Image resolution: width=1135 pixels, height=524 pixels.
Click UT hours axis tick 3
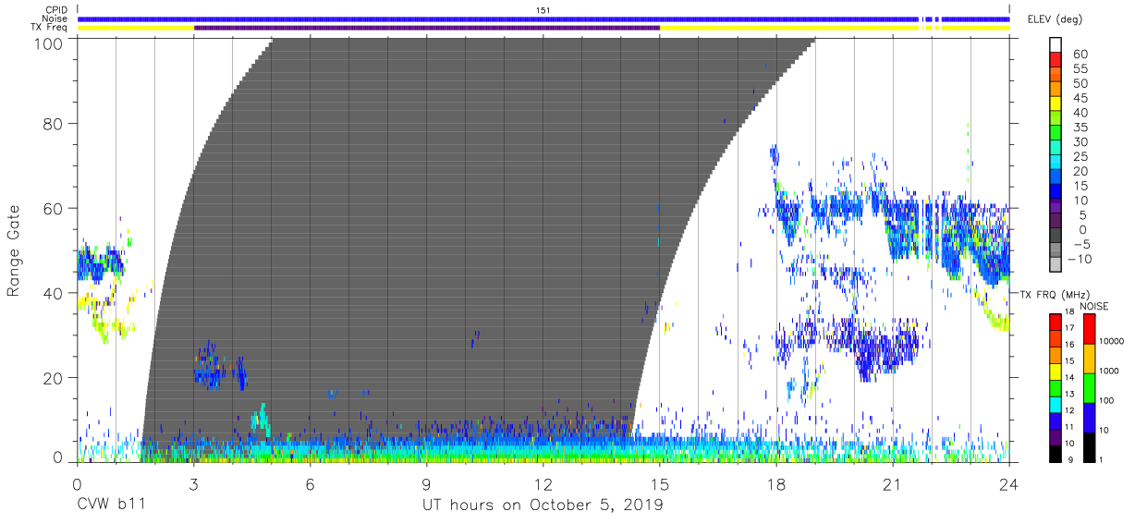click(x=193, y=484)
